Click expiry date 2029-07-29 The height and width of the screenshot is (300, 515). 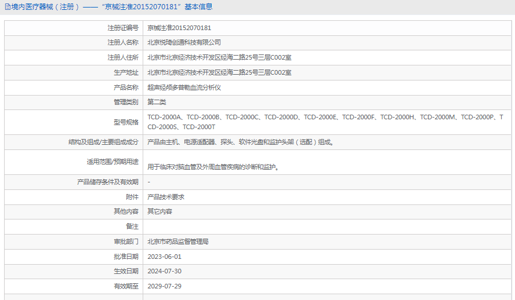point(164,286)
